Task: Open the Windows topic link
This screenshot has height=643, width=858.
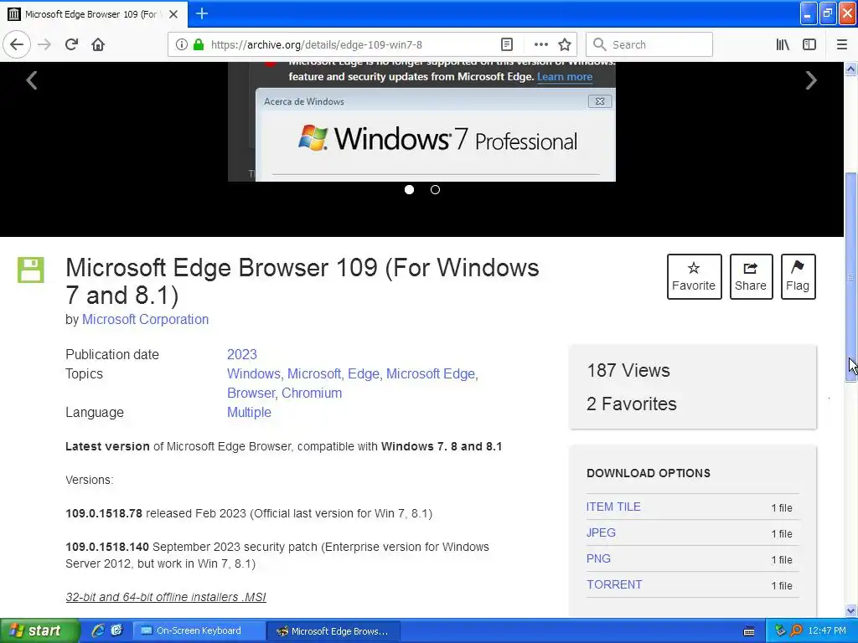Action: click(x=253, y=374)
